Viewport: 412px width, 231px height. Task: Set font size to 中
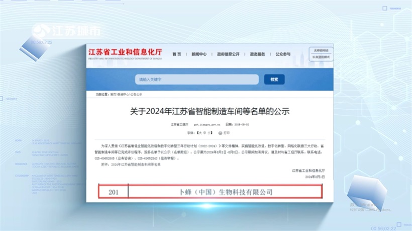(x=204, y=133)
